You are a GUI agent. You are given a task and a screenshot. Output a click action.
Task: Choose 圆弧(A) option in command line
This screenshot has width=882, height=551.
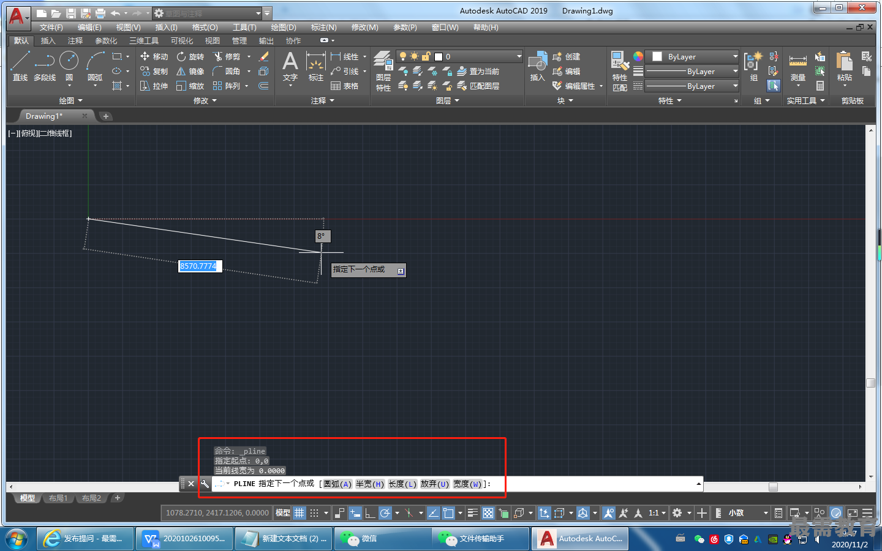[337, 484]
